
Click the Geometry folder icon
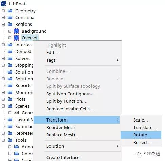pos(10,11)
